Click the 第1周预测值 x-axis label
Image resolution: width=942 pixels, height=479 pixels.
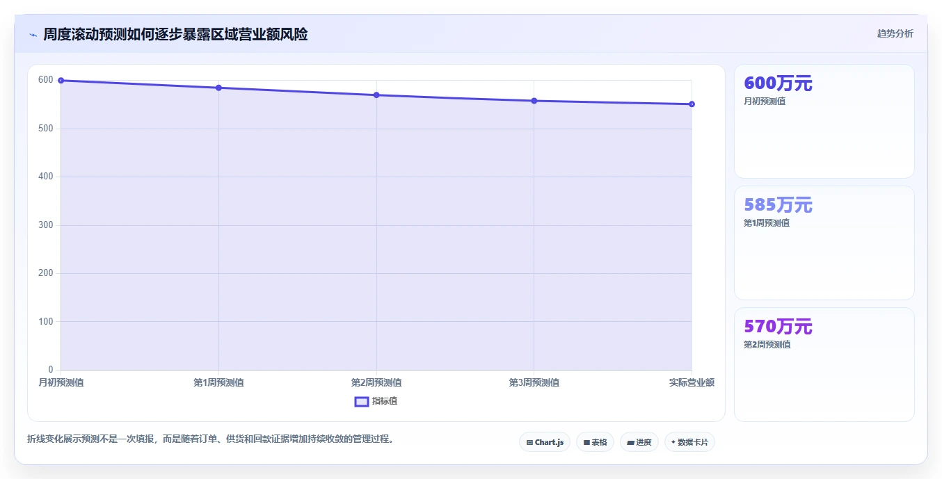click(218, 382)
